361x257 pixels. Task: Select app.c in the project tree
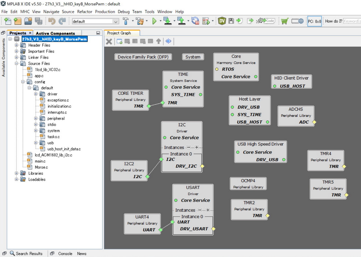pos(39,76)
